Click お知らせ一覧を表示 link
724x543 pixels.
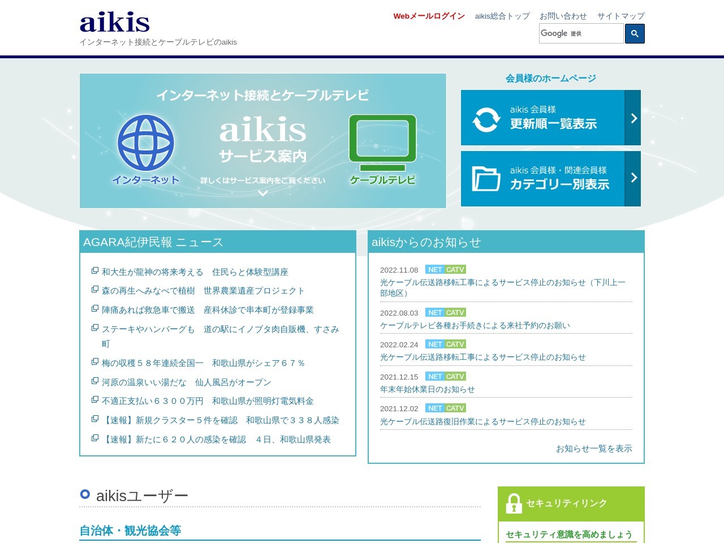(594, 449)
